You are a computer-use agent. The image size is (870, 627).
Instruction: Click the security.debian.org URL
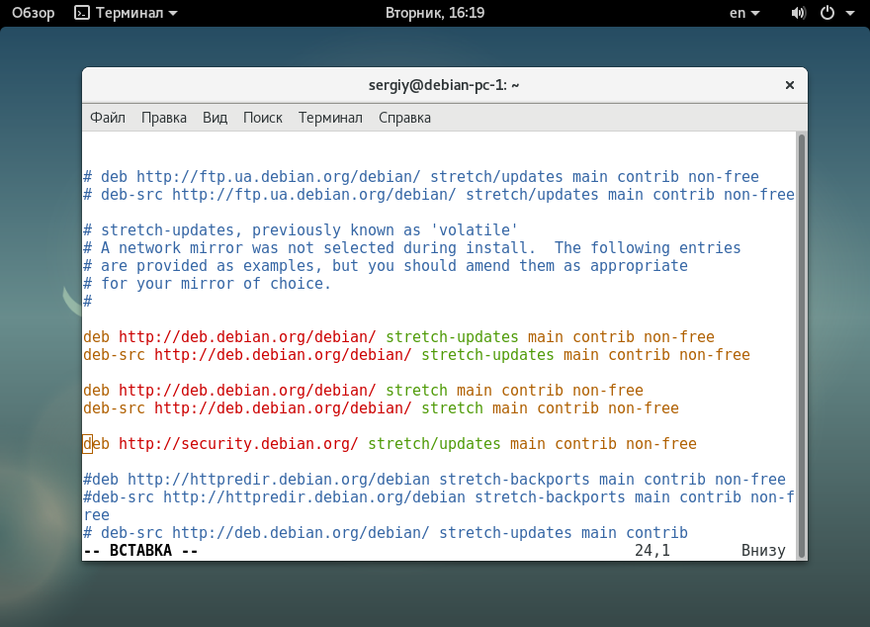[x=238, y=444]
